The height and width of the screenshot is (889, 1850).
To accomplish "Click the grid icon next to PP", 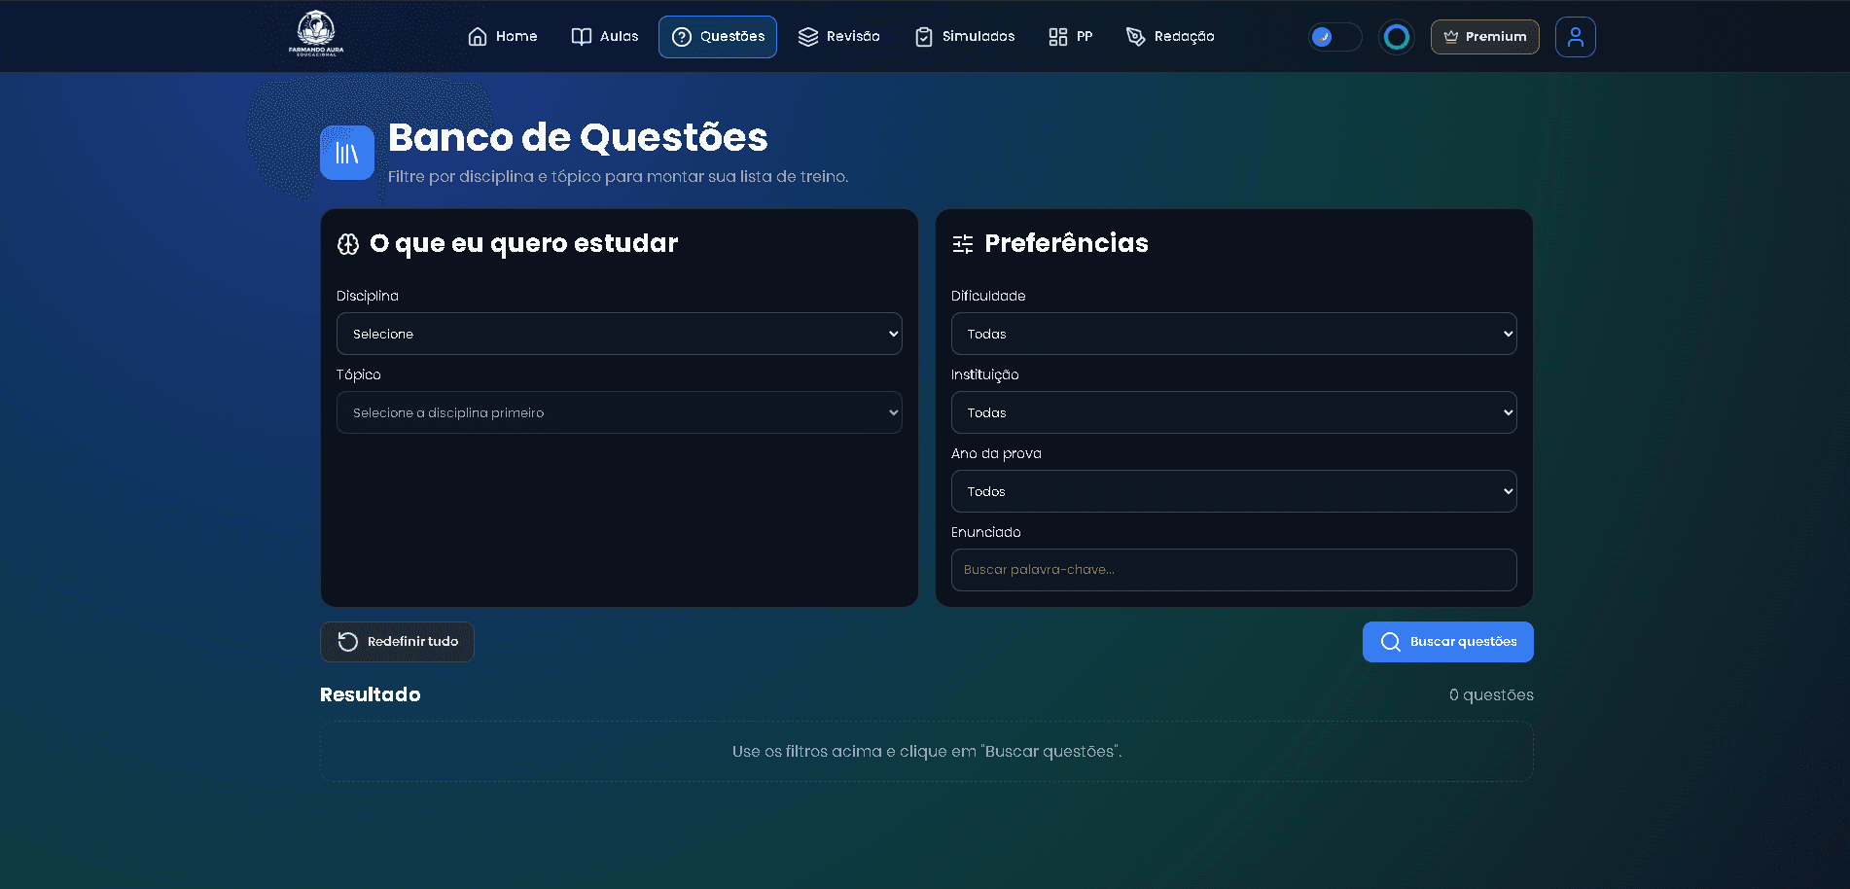I will coord(1059,36).
